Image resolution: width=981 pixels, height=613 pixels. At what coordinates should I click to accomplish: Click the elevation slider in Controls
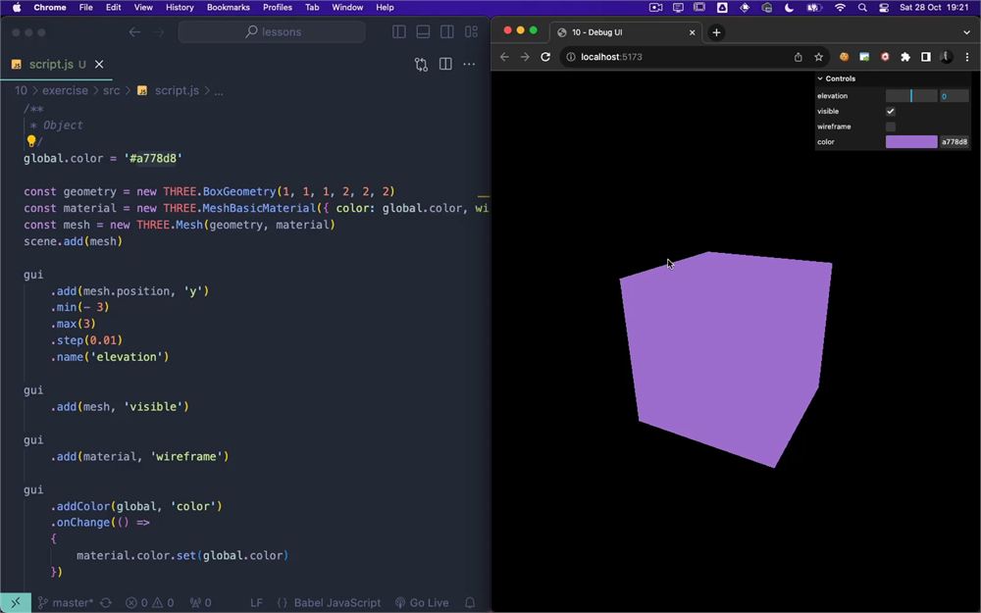911,96
